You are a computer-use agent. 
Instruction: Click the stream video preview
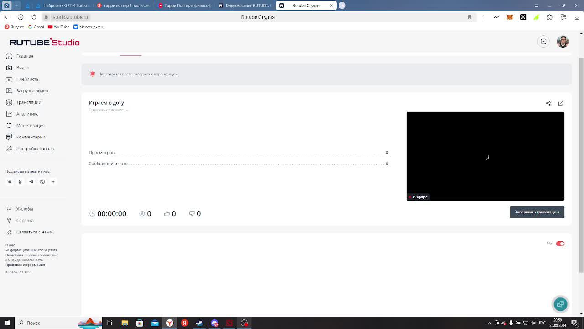coord(485,156)
